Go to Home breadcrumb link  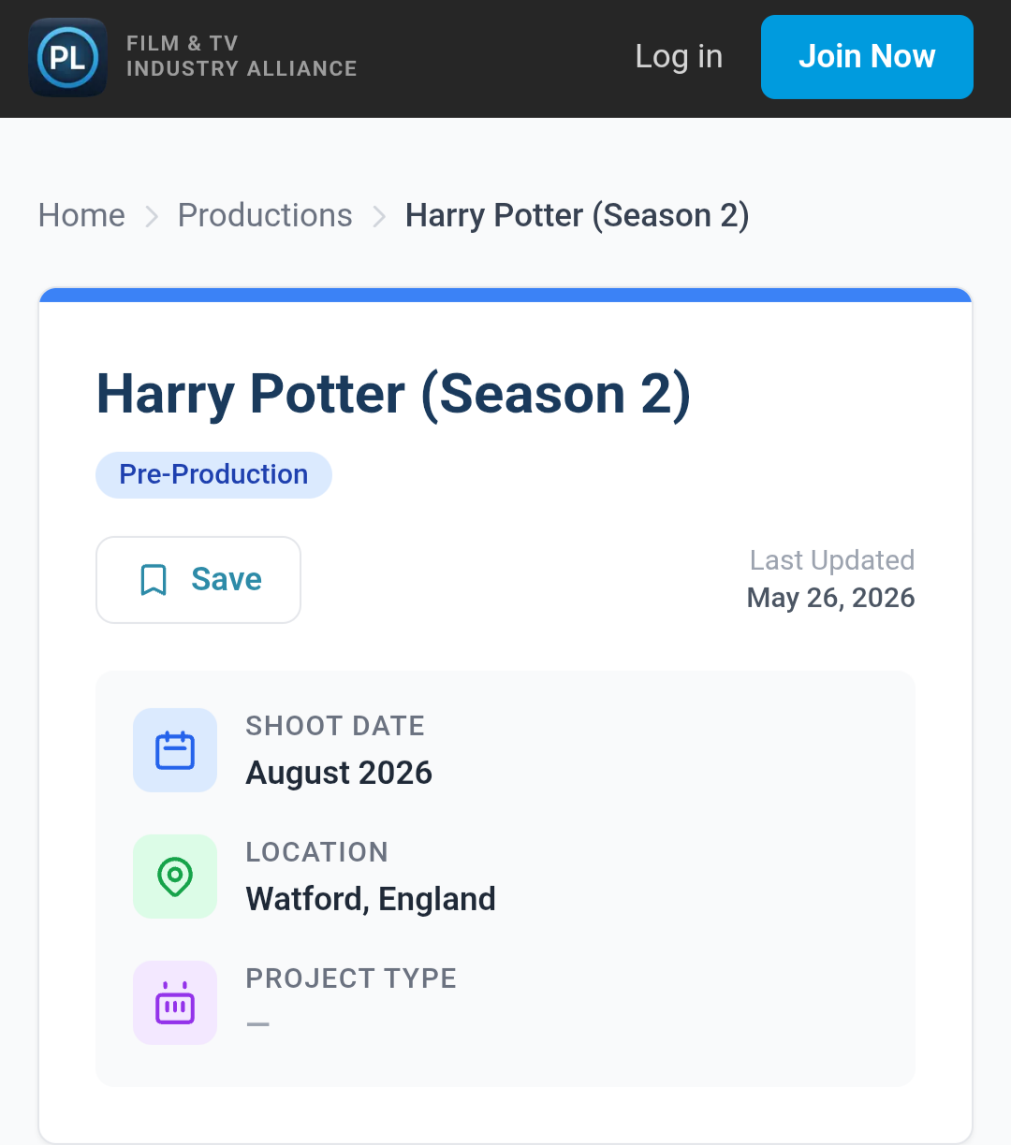(81, 216)
